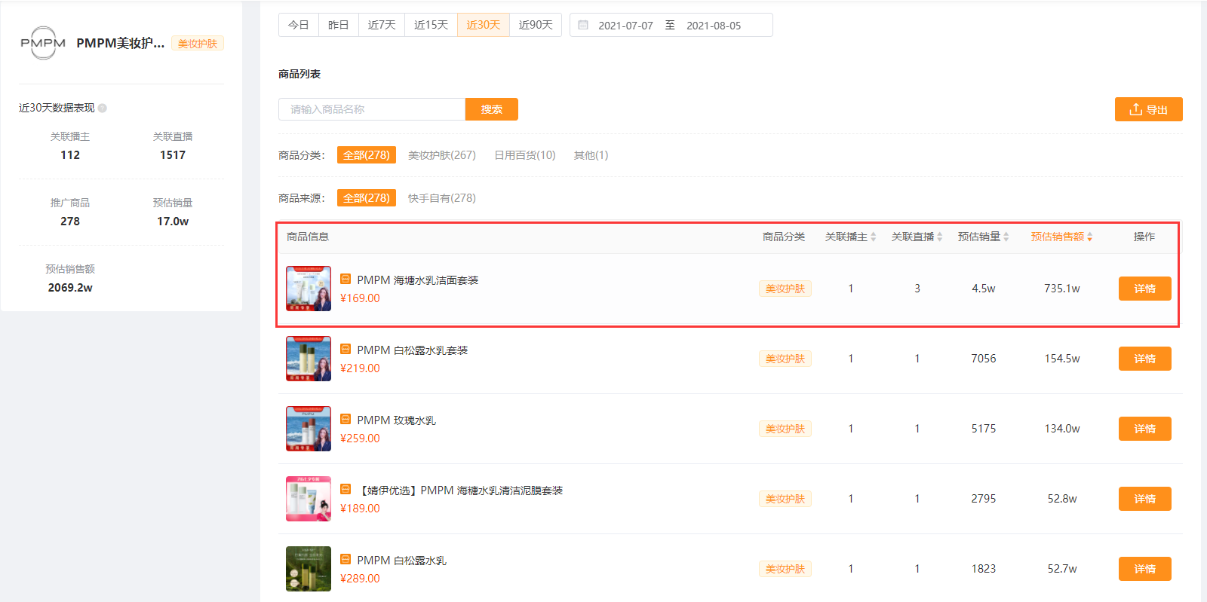The width and height of the screenshot is (1207, 602).
Task: Click the shop icon beside PMPM 白松露水乳套装
Action: click(346, 349)
